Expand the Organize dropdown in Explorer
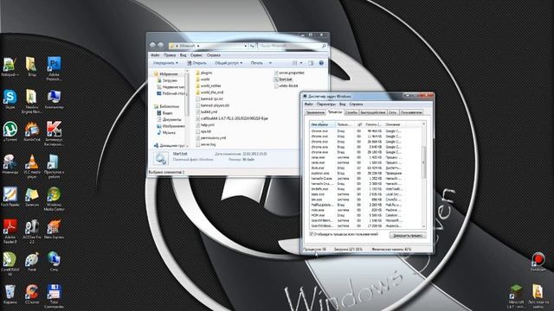 (165, 63)
